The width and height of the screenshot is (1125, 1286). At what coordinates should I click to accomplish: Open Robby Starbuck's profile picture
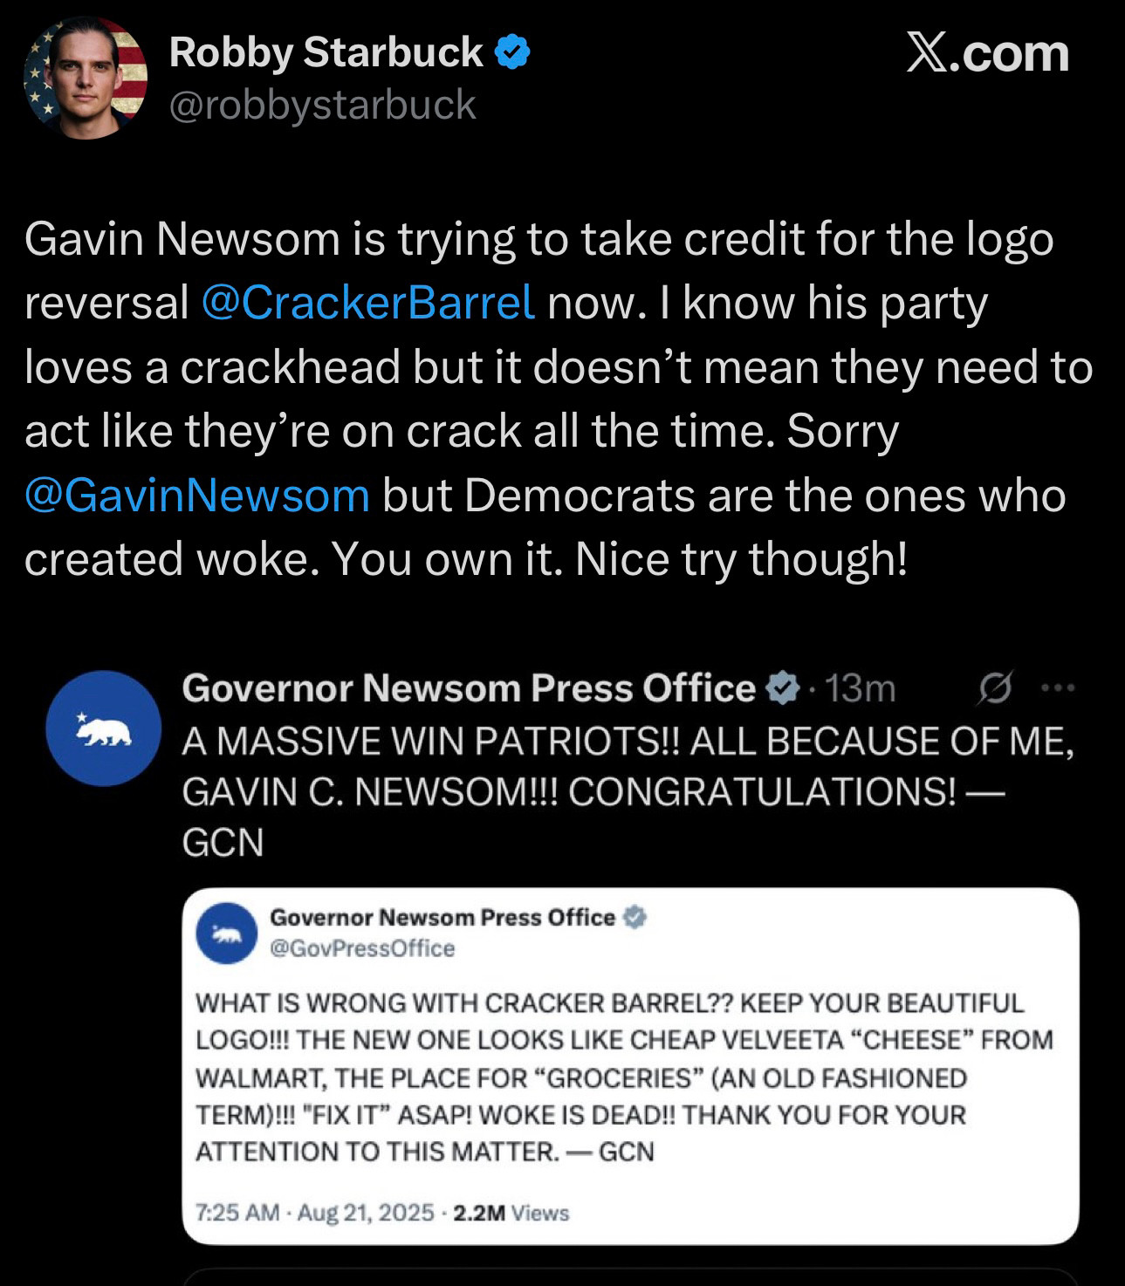click(86, 78)
